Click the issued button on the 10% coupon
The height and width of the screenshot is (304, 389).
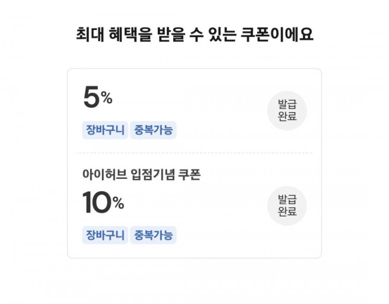287,205
